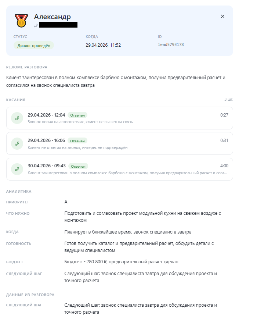The height and width of the screenshot is (317, 257).
Task: Expand the 29.04.2026 16:06 call entry
Action: coord(120,143)
